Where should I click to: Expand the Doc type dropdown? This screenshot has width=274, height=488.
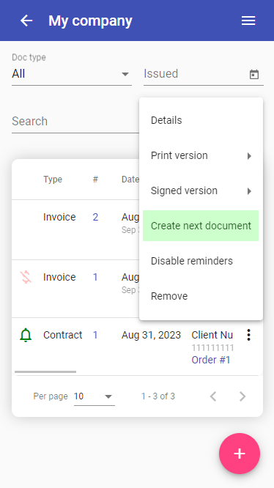[72, 74]
